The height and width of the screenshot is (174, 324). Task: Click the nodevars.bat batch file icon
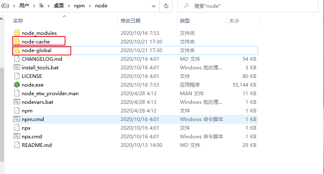tap(17, 102)
